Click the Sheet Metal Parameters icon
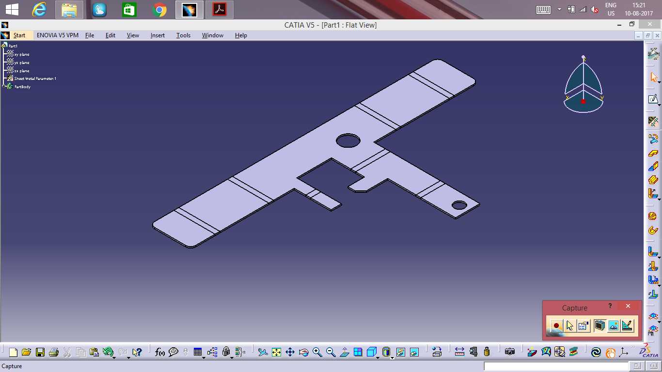 (653, 122)
